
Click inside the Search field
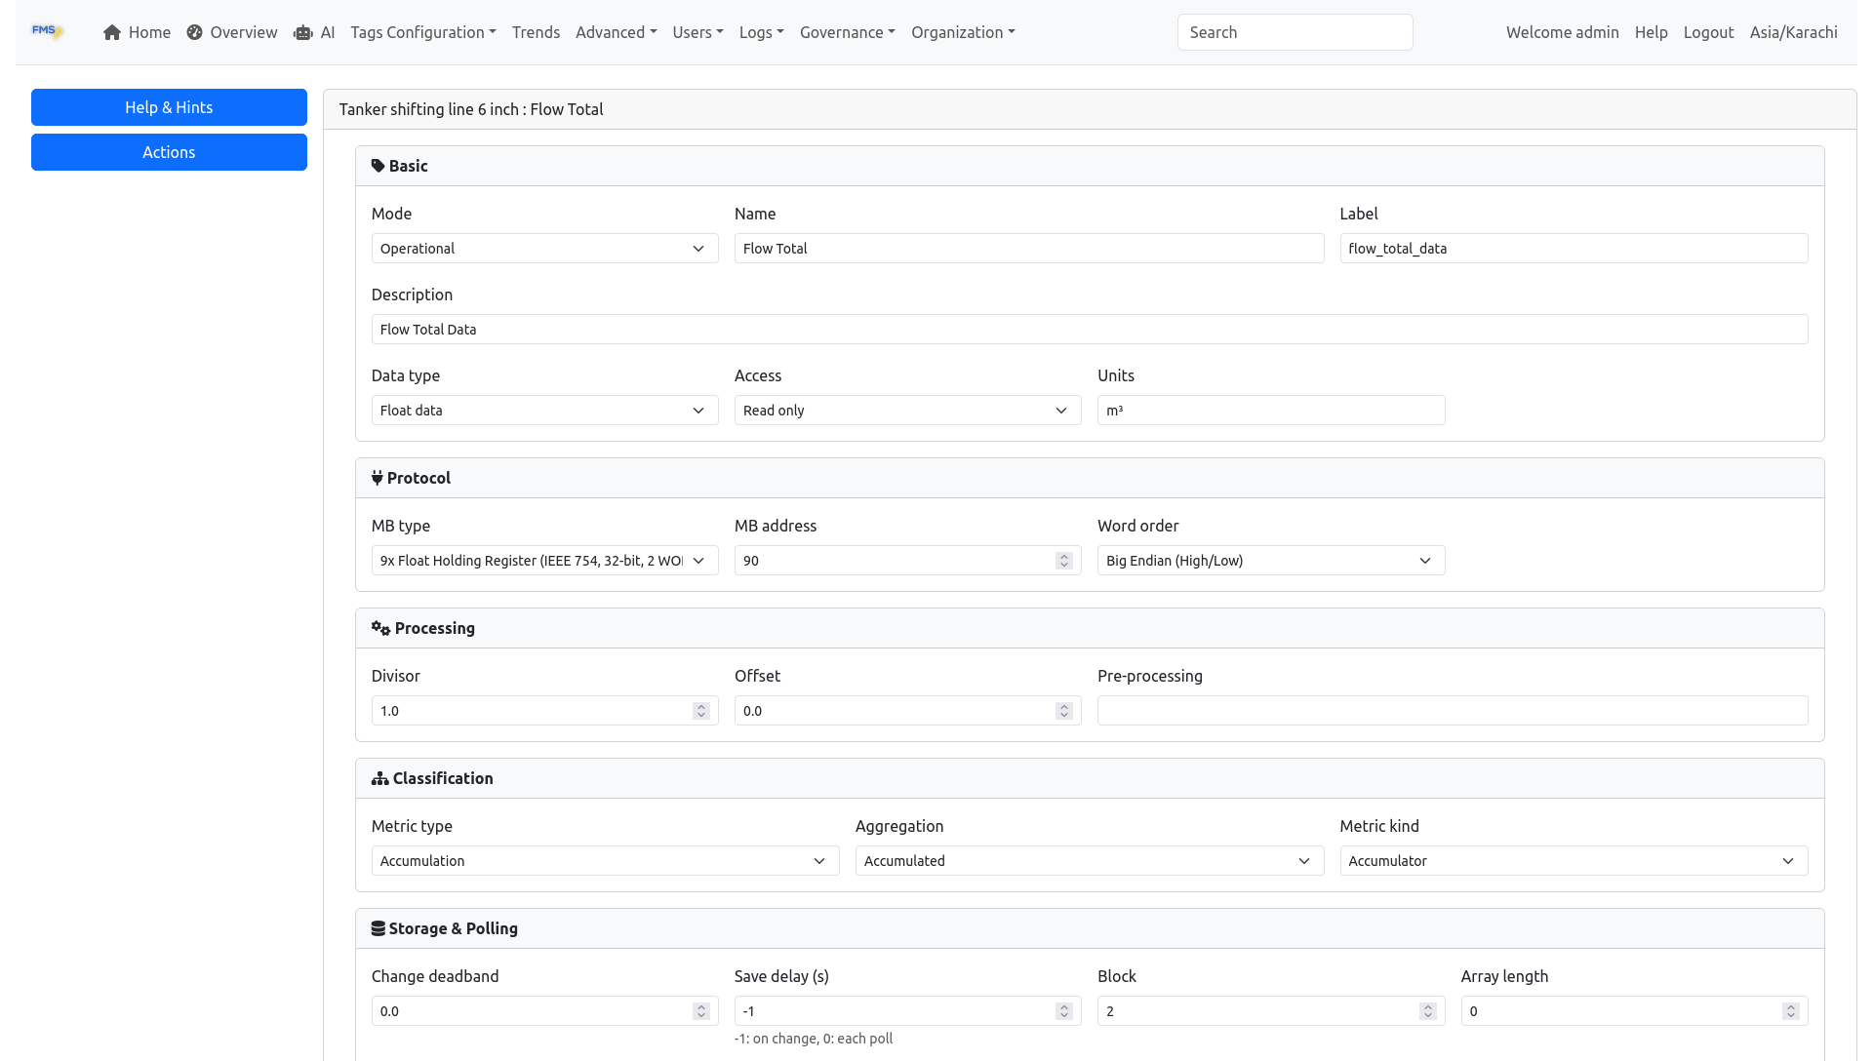1295,31
